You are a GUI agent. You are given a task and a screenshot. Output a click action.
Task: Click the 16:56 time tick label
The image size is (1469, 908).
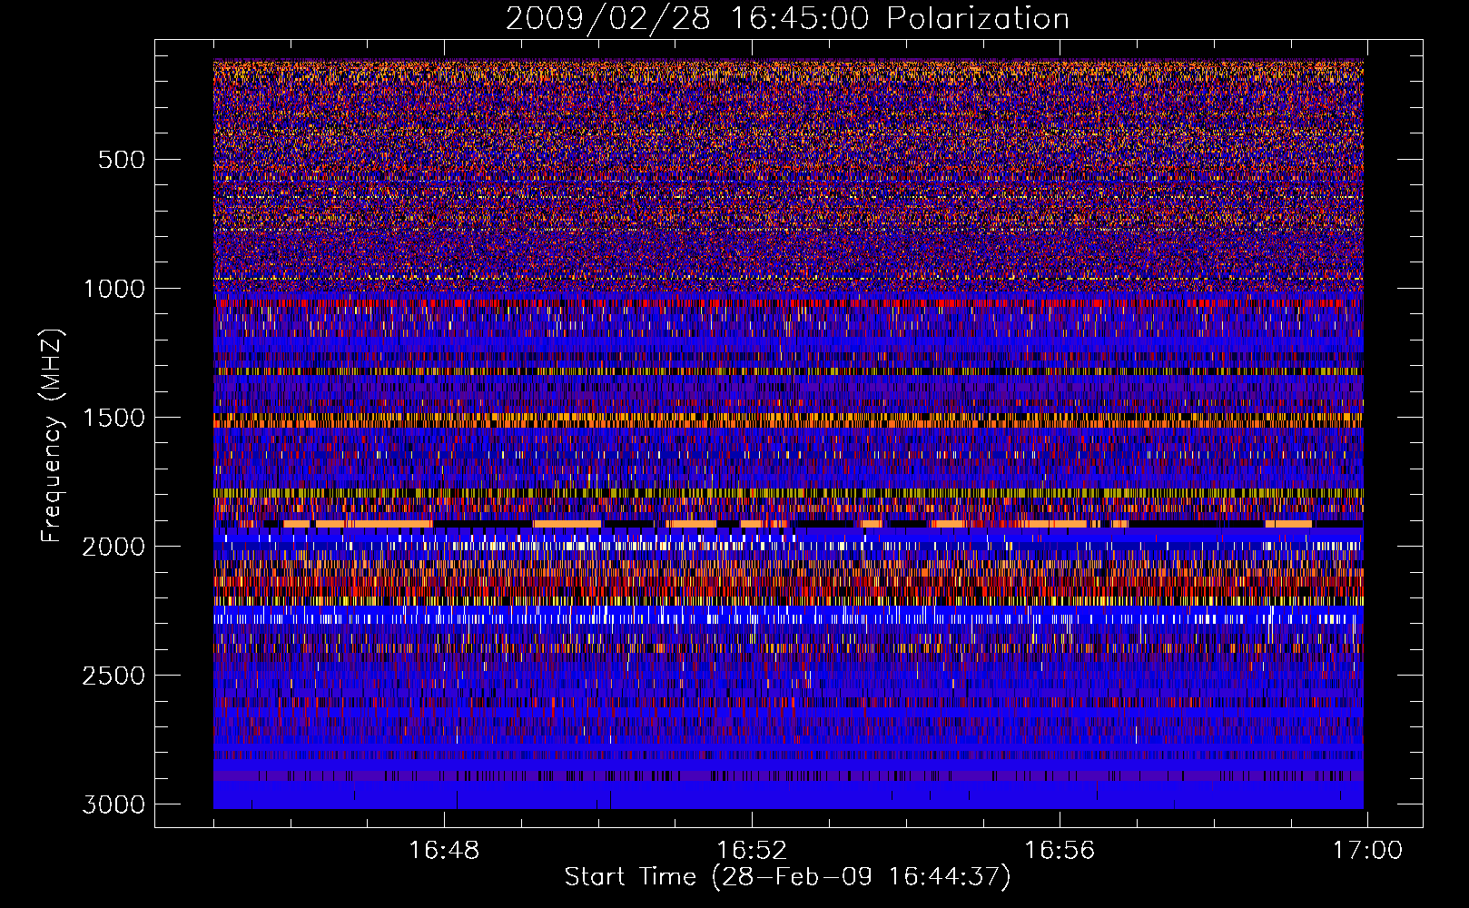(x=1060, y=851)
